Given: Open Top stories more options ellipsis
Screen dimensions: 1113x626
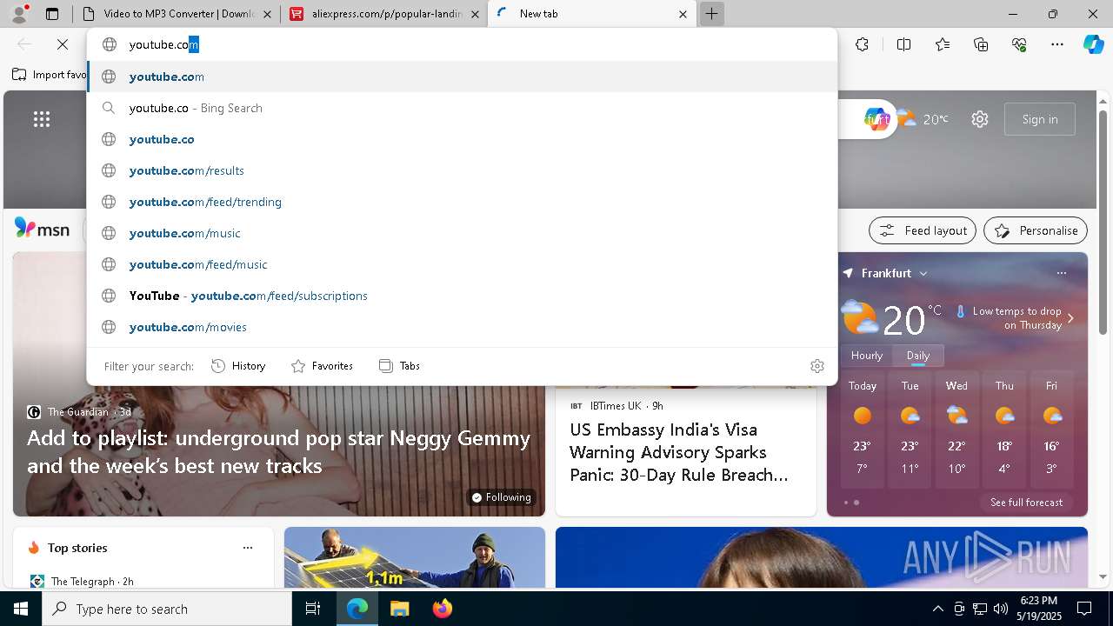Looking at the screenshot, I should 248,548.
